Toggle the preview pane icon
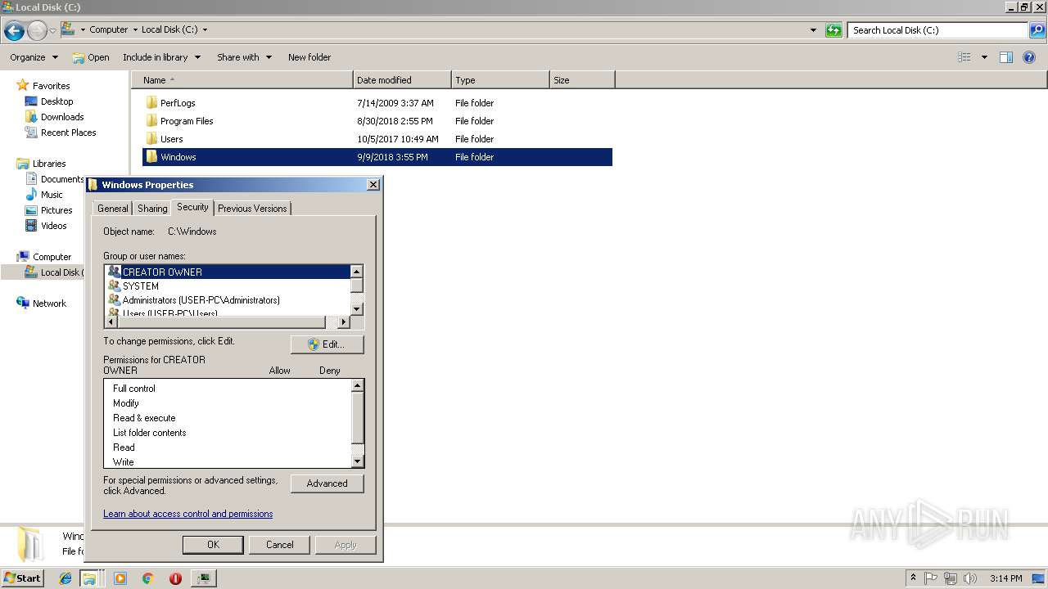Viewport: 1048px width, 589px height. 1006,57
